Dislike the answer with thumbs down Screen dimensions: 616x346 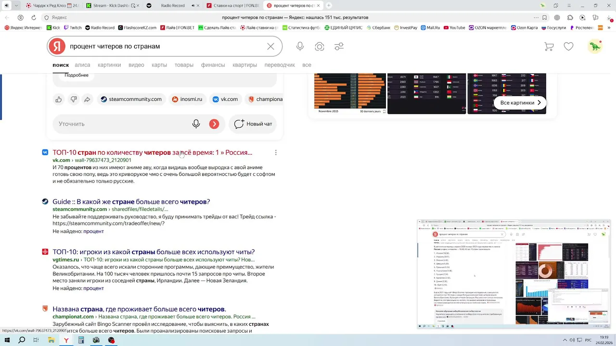[73, 99]
